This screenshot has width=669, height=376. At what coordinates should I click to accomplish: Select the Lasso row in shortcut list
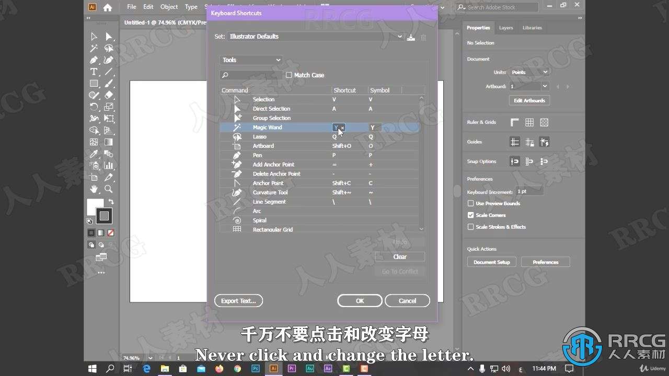(x=319, y=137)
